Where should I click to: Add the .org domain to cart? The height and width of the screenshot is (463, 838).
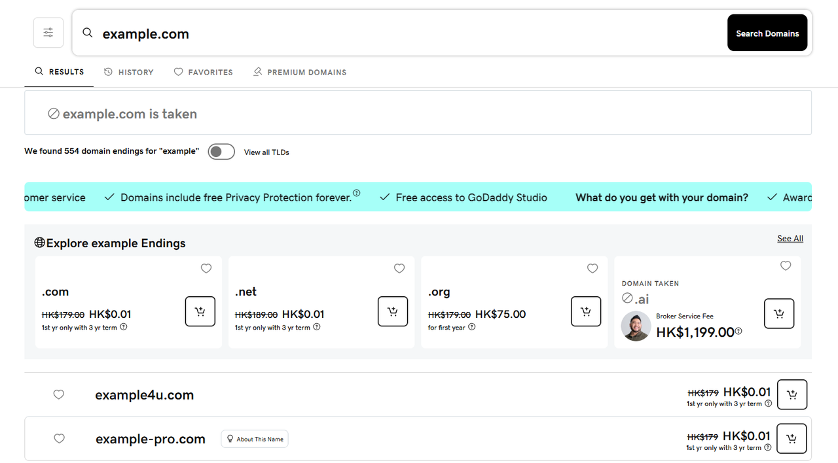tap(586, 311)
